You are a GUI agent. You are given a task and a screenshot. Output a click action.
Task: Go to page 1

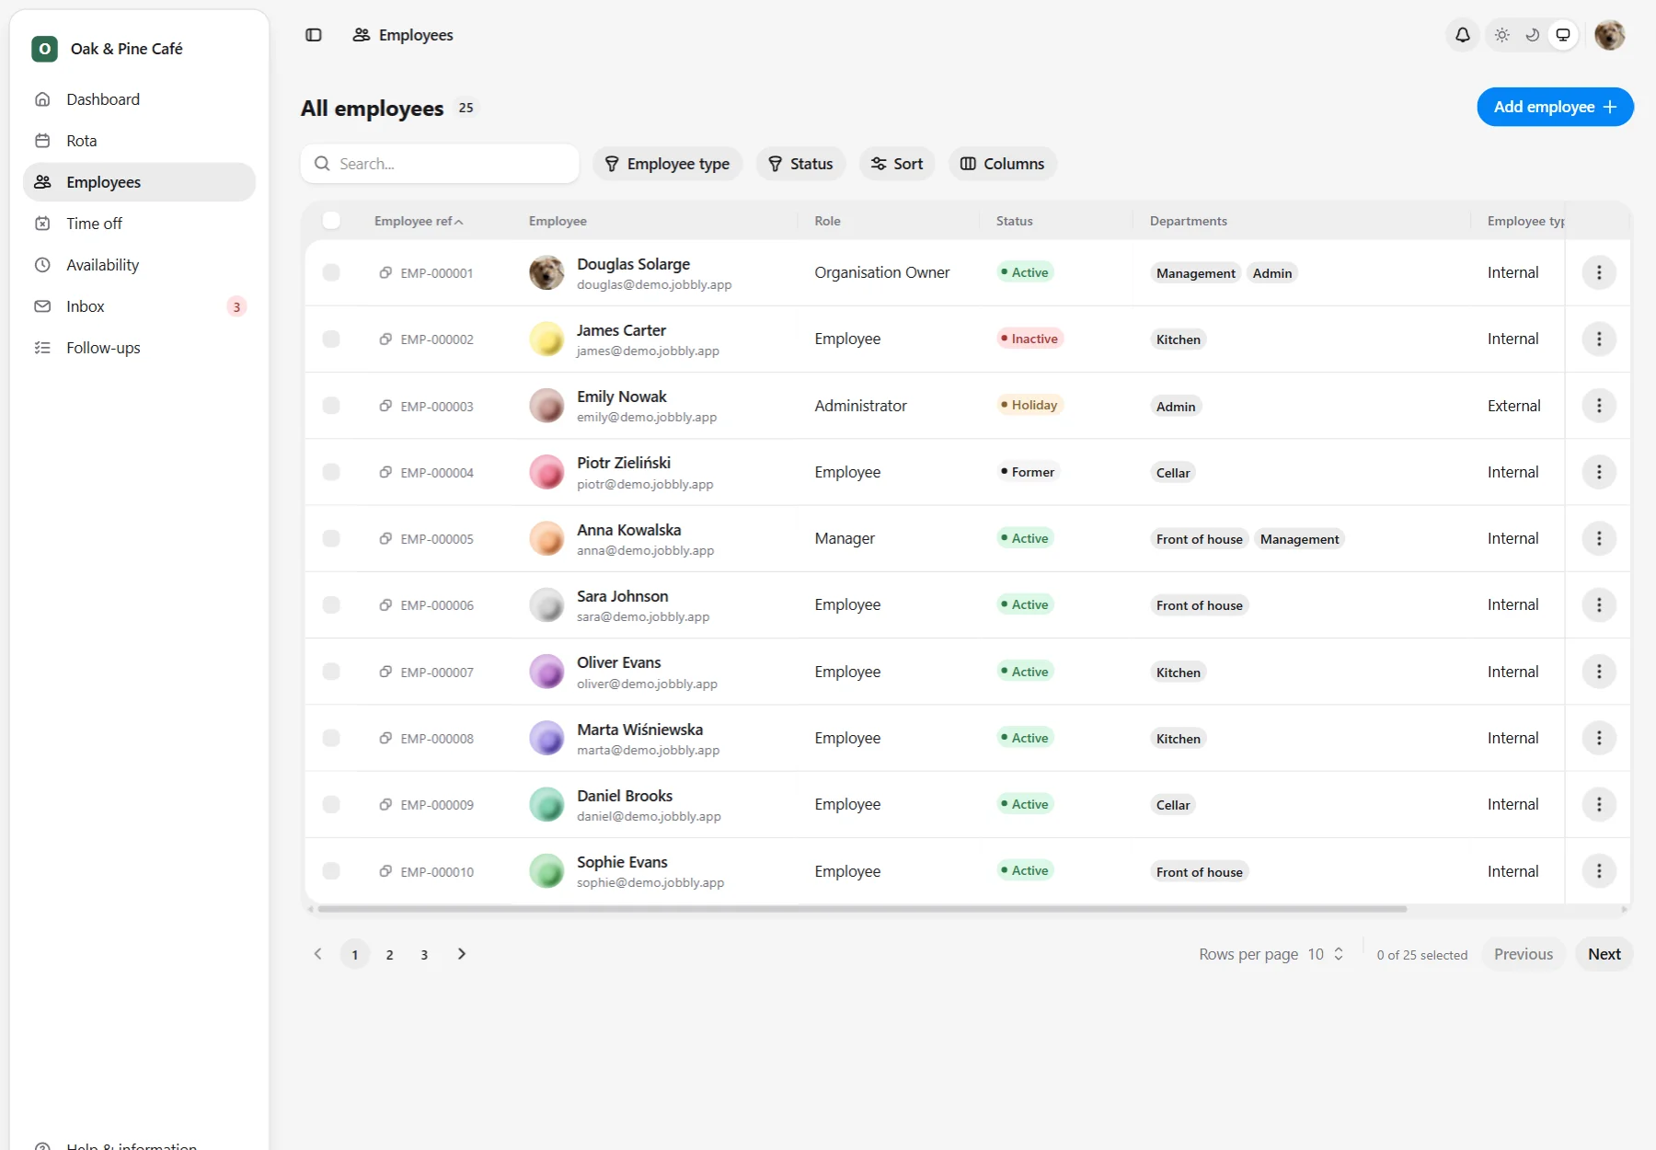click(x=355, y=954)
